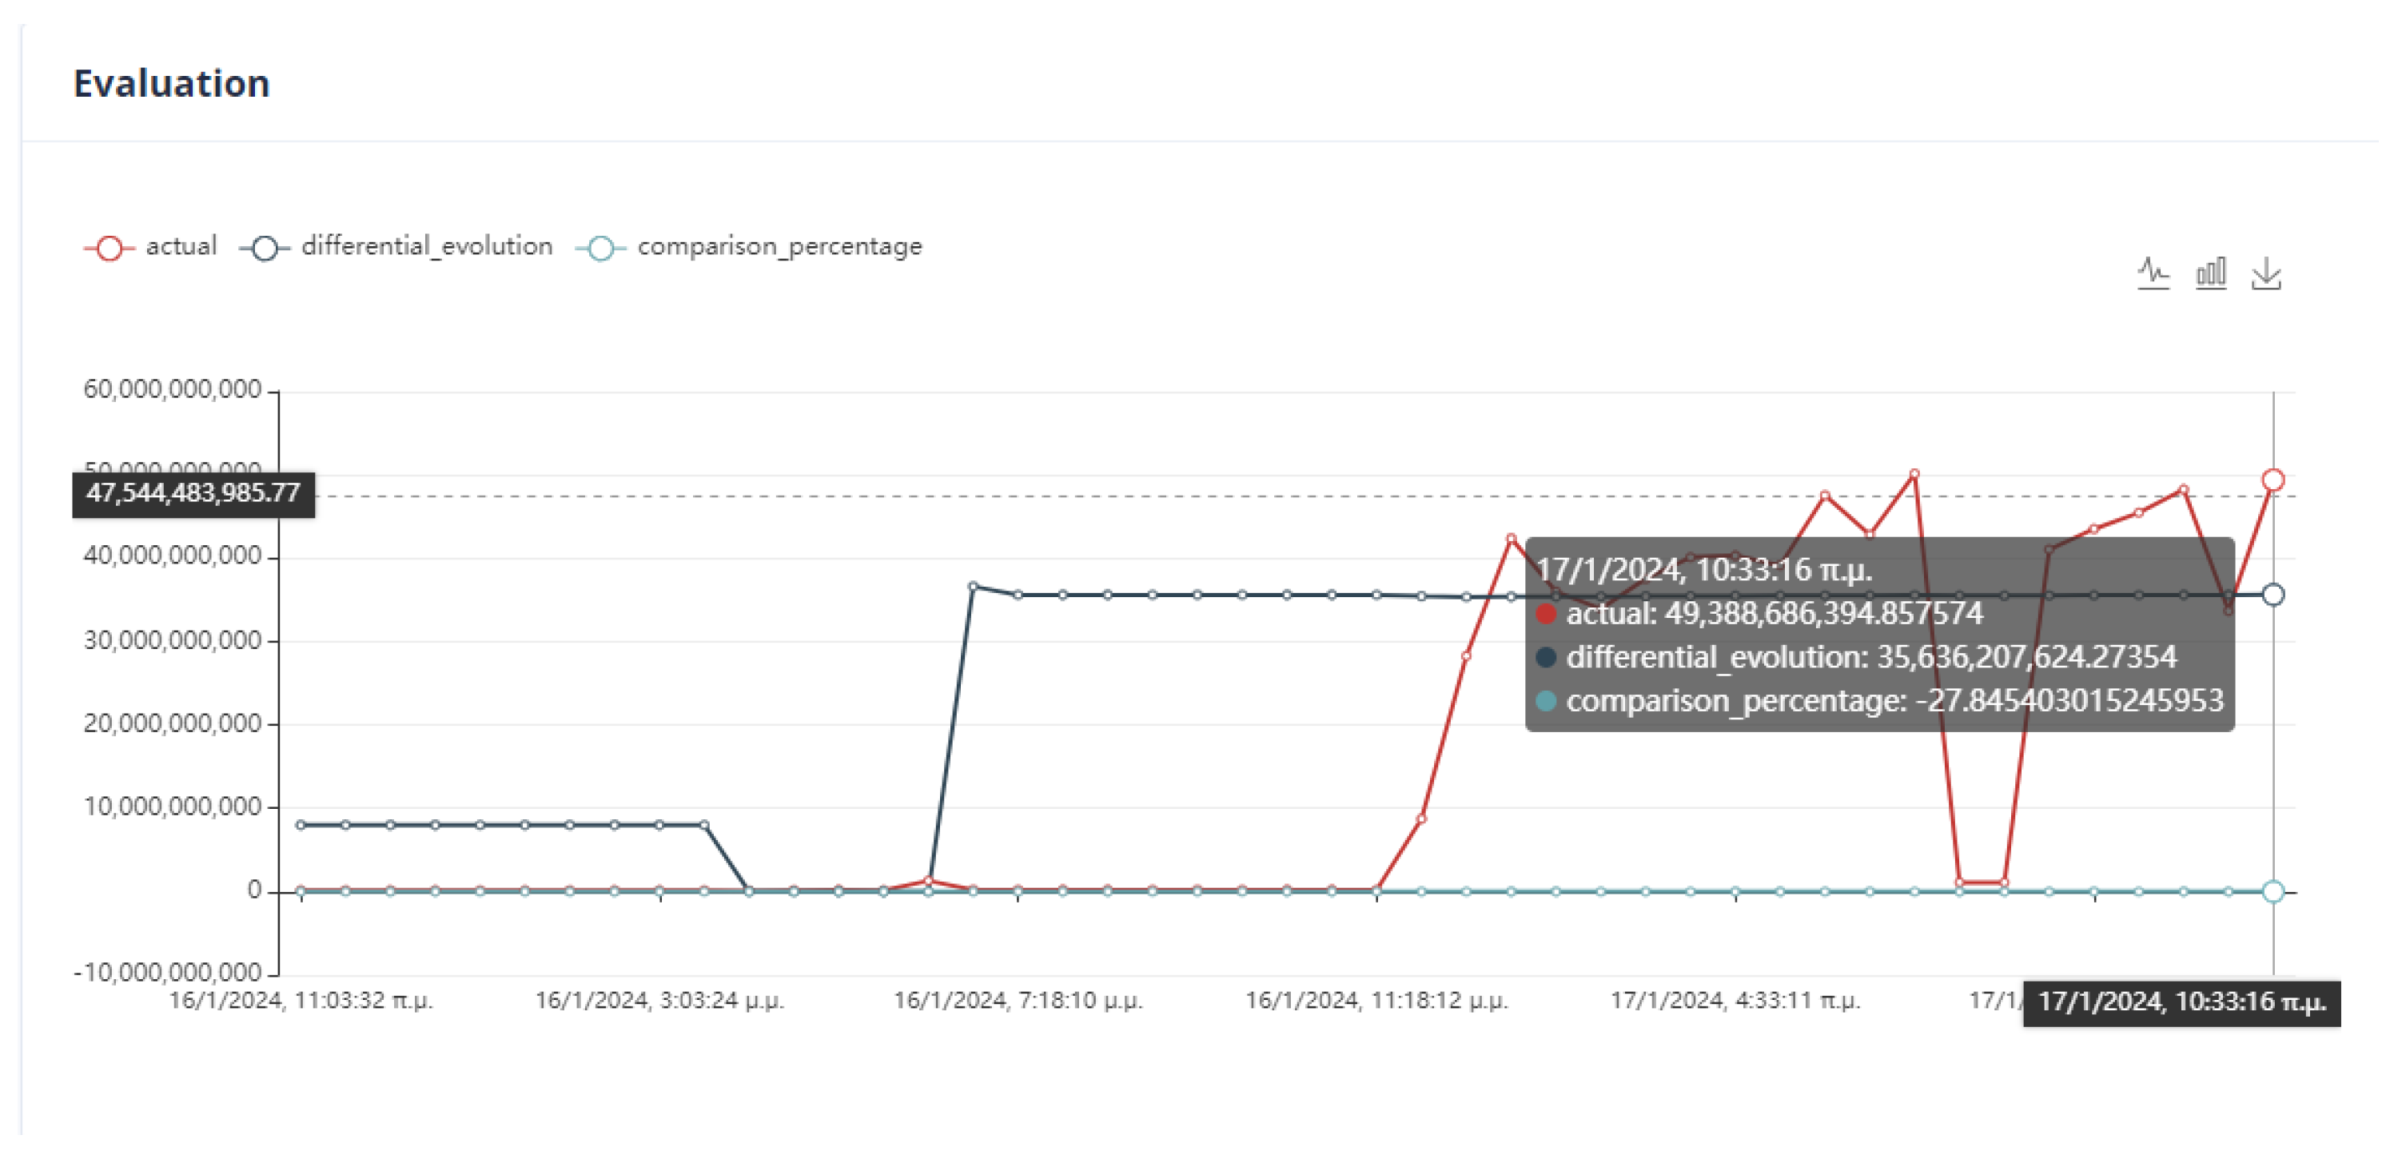Hide the differential_evolution series label
This screenshot has width=2398, height=1163.
click(x=426, y=246)
